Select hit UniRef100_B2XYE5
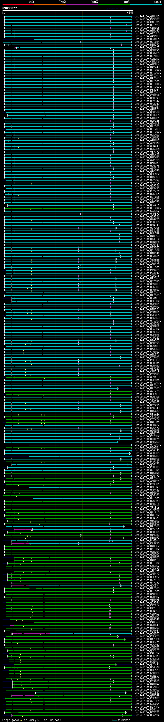This screenshot has width=164, height=722. (x=147, y=39)
